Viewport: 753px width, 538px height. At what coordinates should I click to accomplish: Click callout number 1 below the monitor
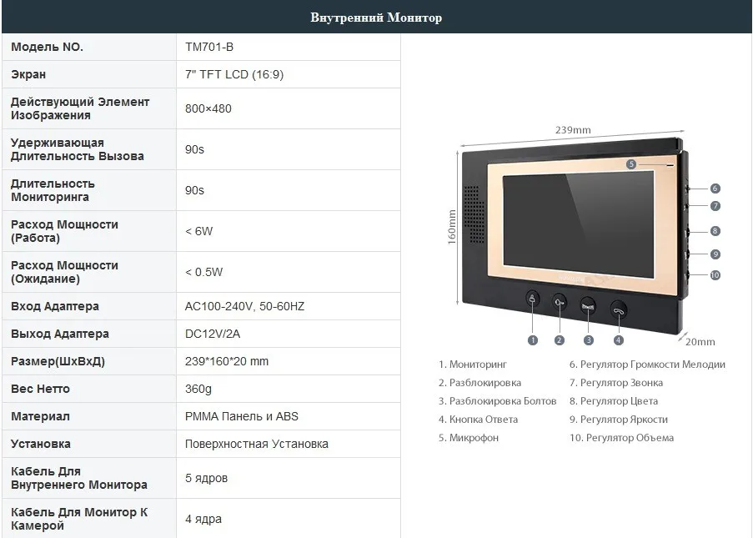click(533, 340)
